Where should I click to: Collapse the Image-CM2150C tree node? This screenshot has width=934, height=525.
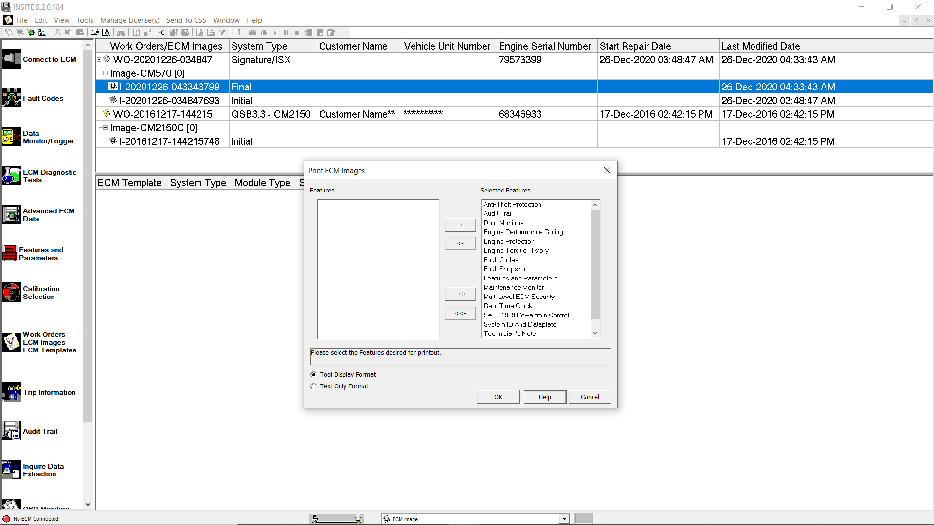click(x=105, y=127)
